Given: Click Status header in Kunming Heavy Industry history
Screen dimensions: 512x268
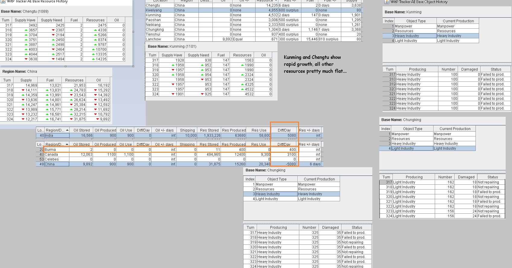Looking at the screenshot, I should click(496, 69).
